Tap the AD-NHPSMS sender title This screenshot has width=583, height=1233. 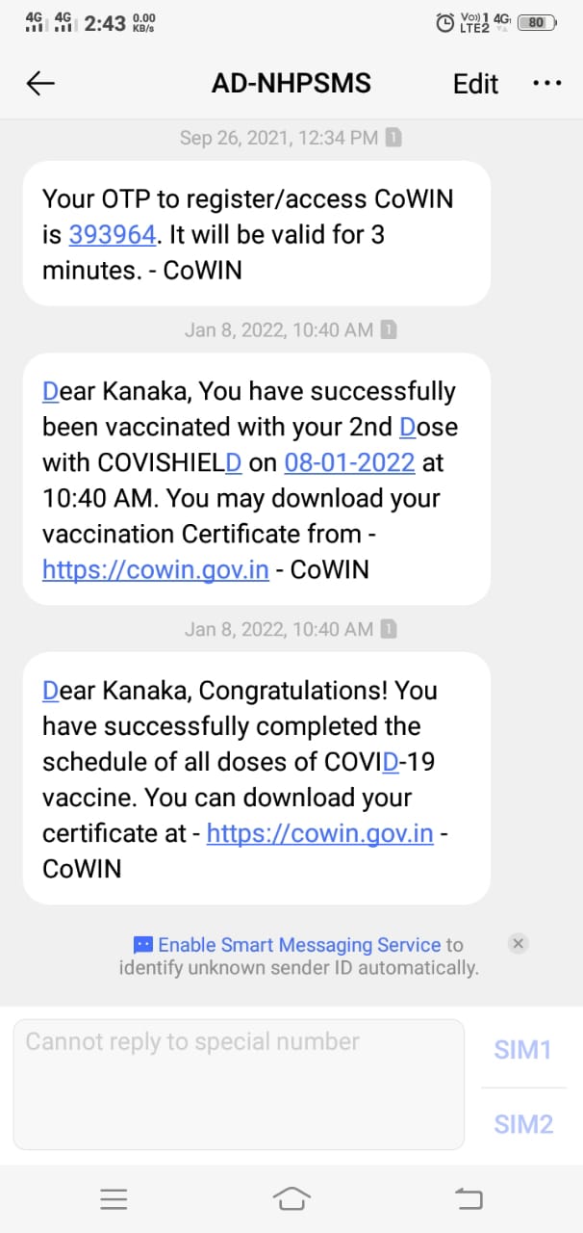click(x=291, y=84)
